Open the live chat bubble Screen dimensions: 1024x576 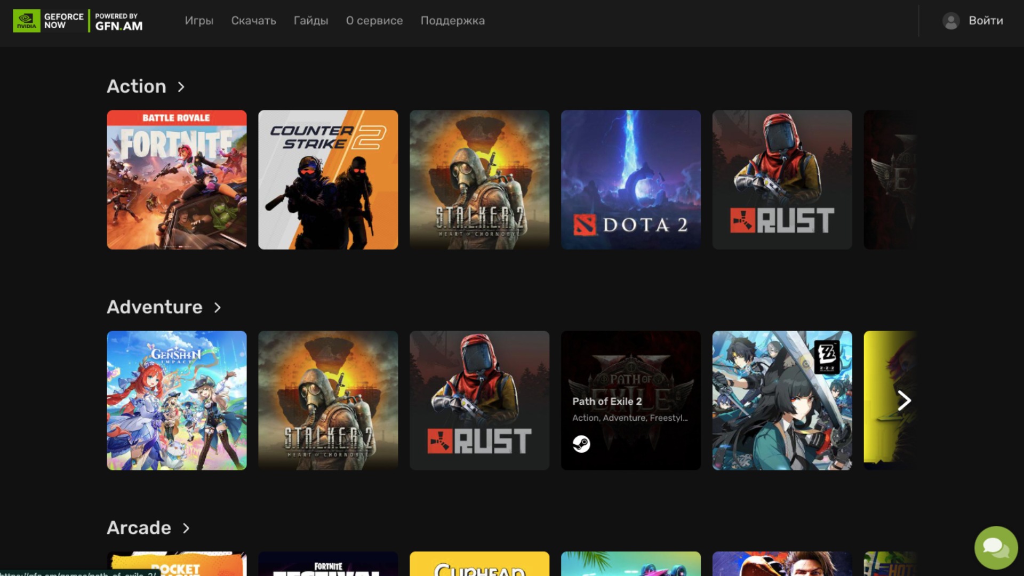[996, 548]
